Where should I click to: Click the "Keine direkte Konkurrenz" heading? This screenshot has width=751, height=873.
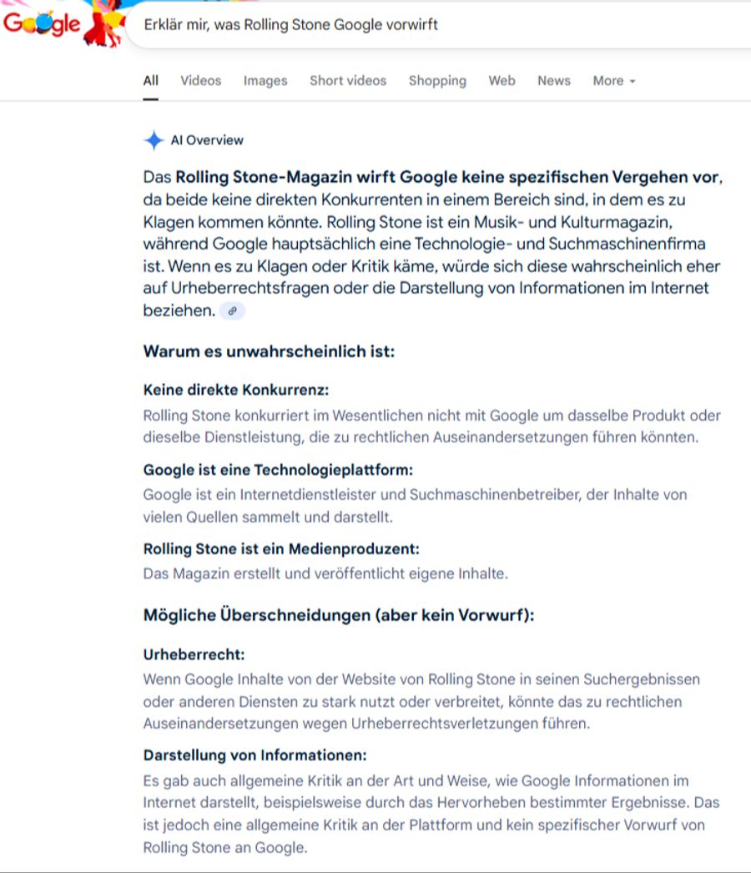click(238, 390)
